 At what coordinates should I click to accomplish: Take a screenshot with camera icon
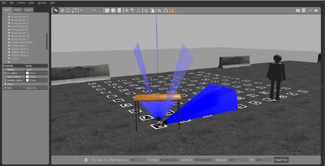pos(298,11)
